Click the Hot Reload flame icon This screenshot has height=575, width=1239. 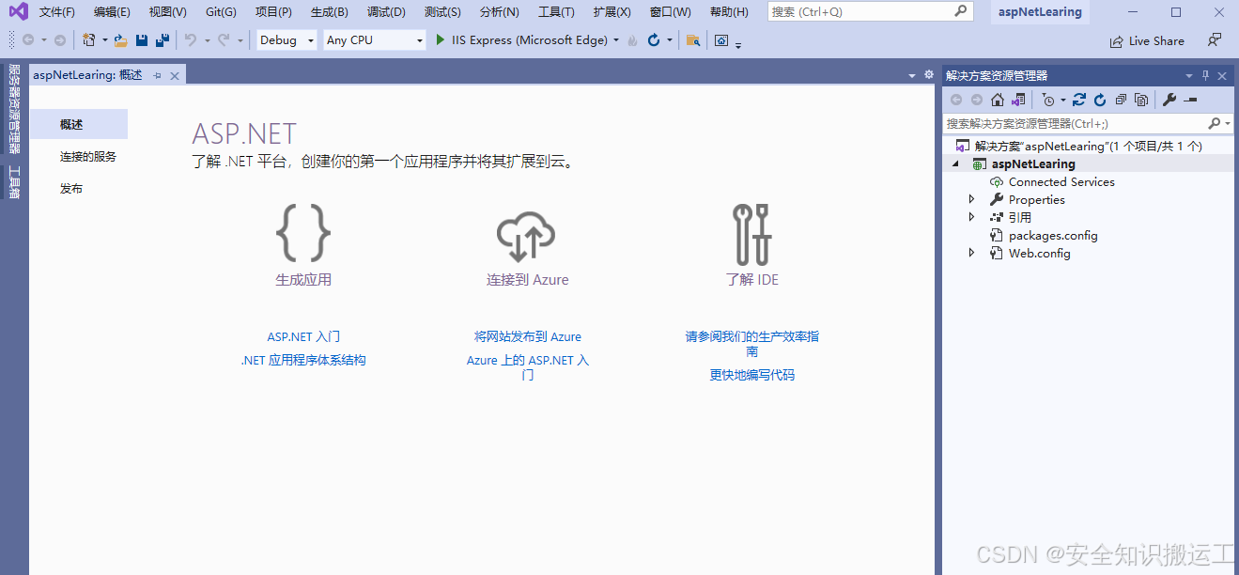[633, 40]
